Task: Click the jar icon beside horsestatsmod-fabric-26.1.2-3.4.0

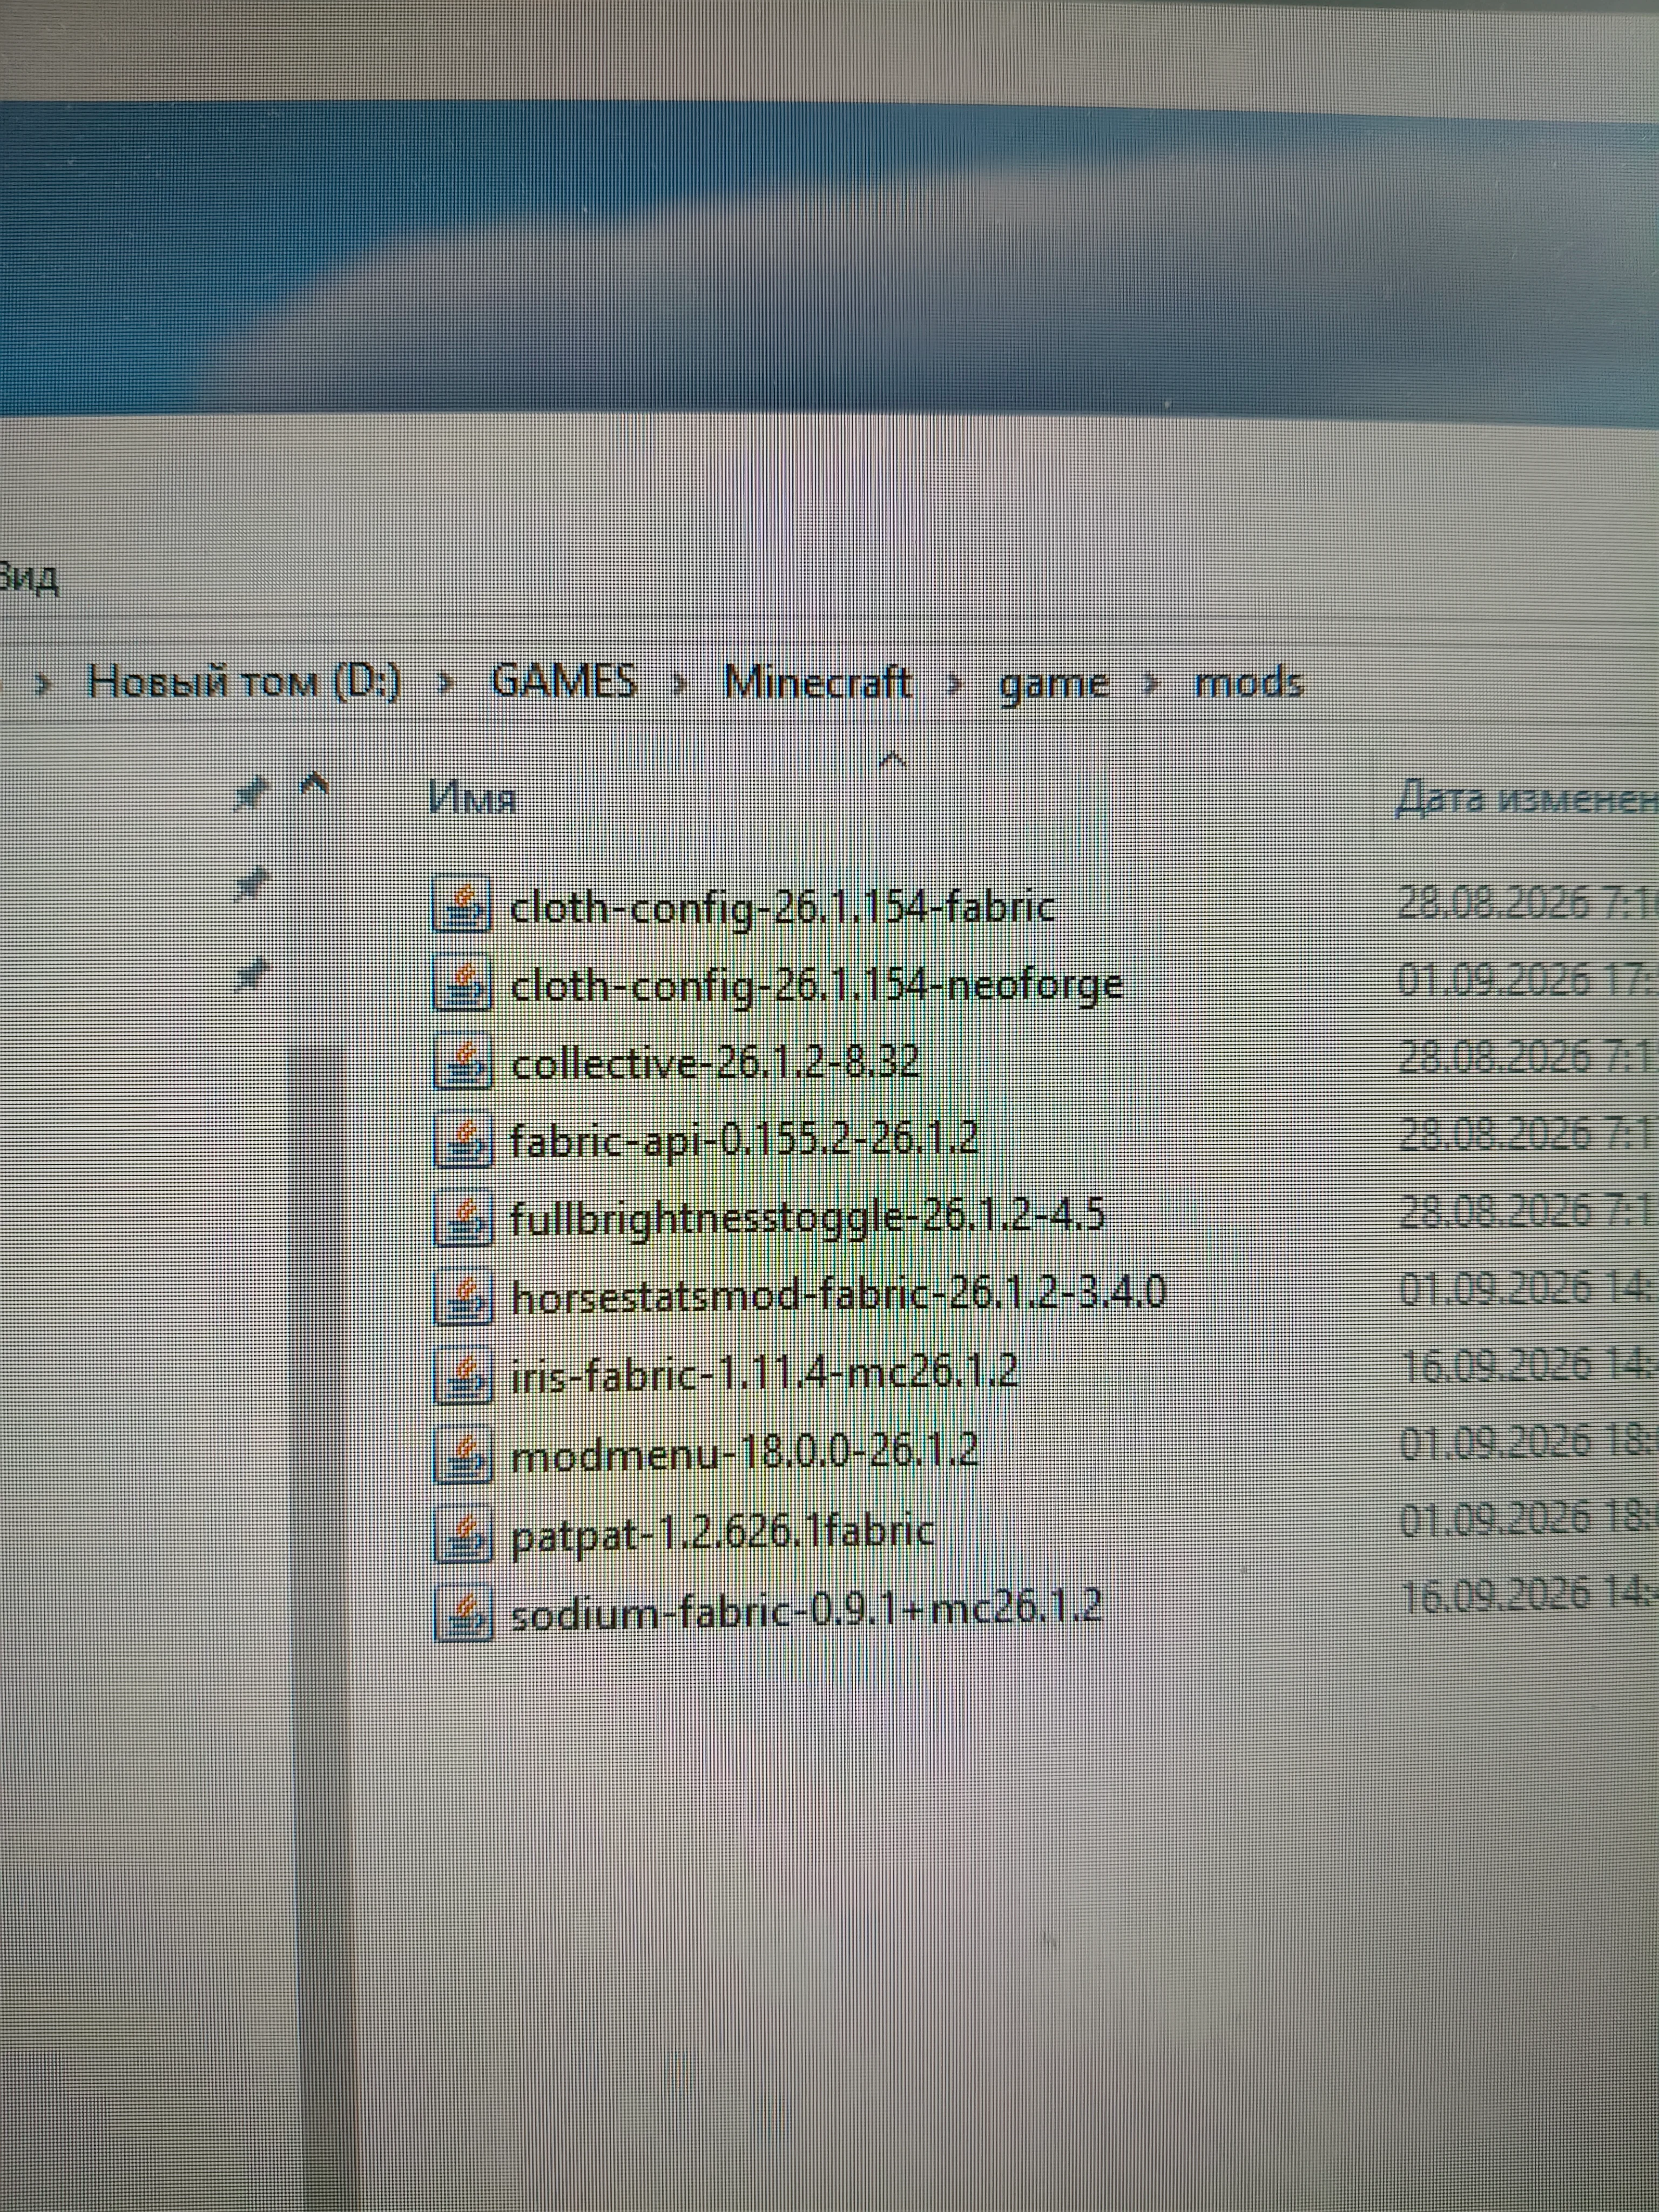Action: 462,1295
